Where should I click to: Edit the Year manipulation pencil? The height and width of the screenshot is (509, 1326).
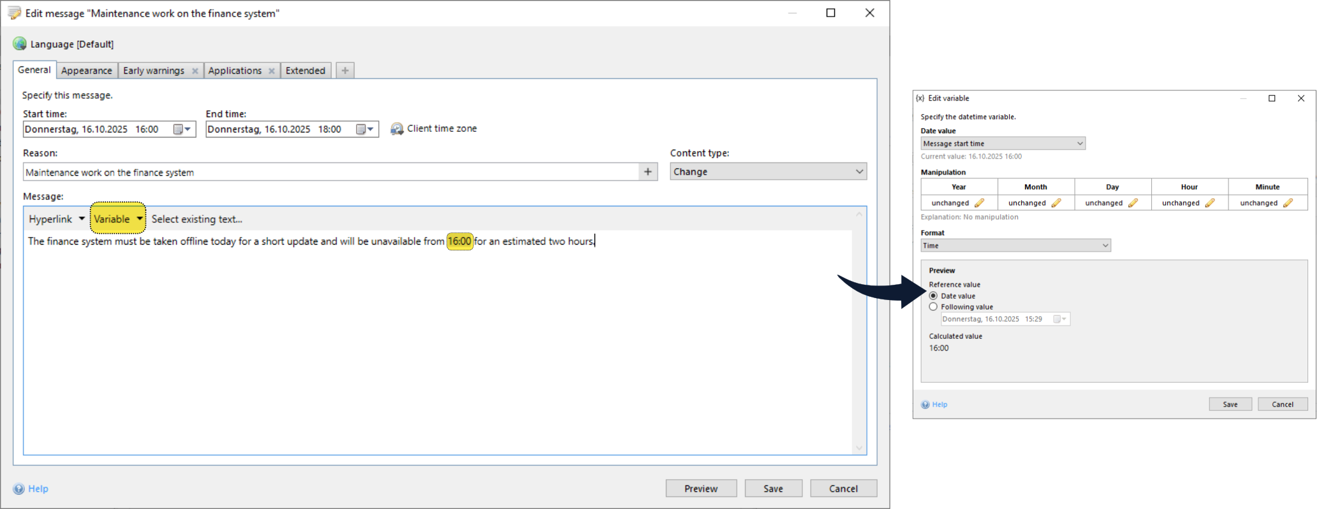(x=979, y=203)
